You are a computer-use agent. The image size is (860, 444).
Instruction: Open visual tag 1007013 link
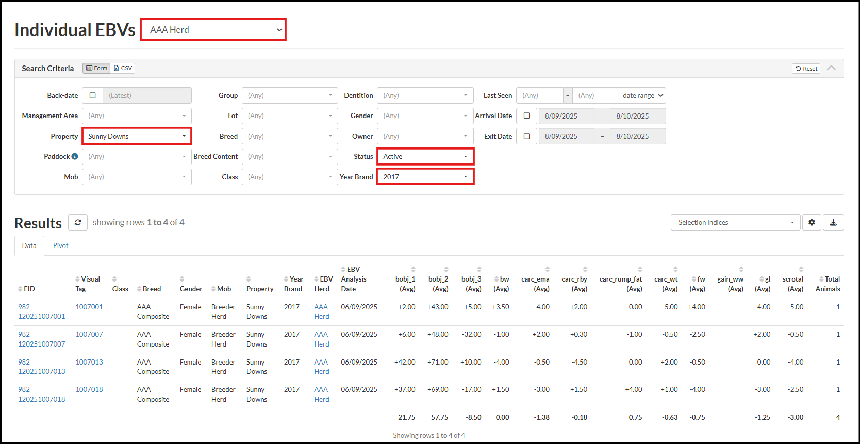point(89,362)
